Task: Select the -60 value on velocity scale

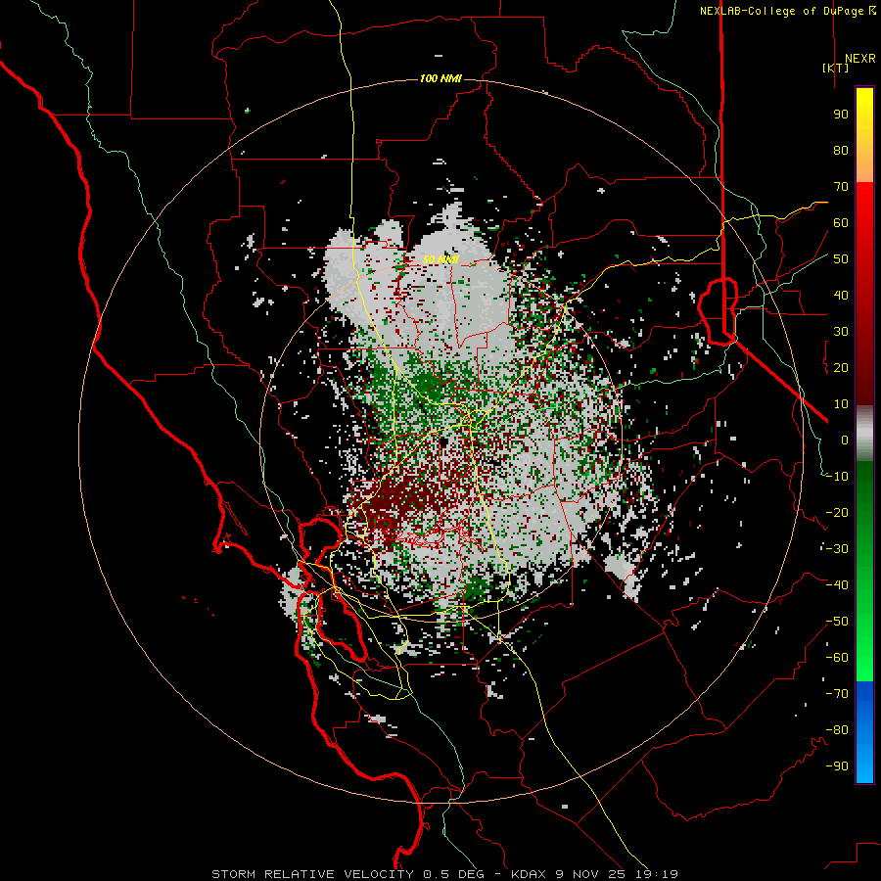Action: coord(837,658)
